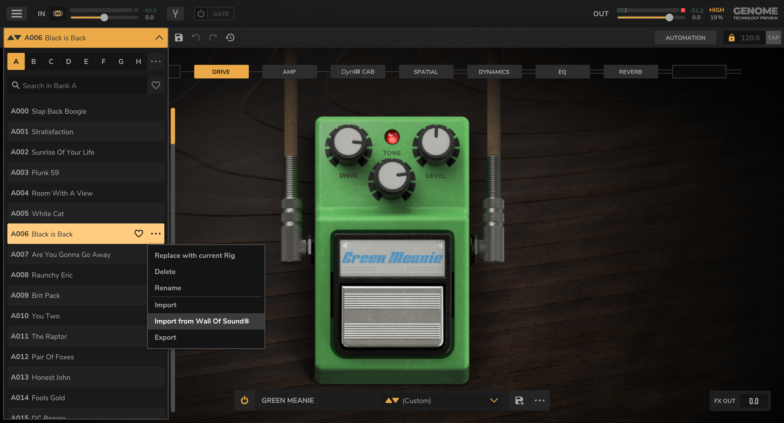Choose Import from Wall Of Sound
The image size is (784, 423).
click(x=206, y=321)
